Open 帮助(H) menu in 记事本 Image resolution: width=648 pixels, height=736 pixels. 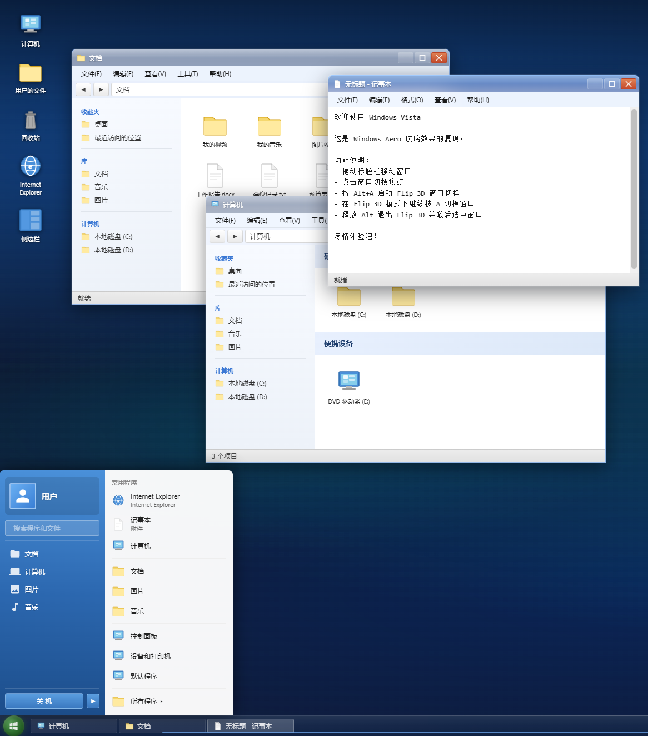click(x=478, y=100)
